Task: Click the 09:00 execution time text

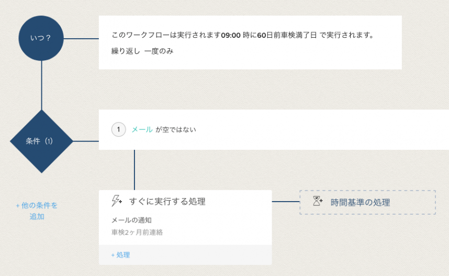Action: point(231,35)
